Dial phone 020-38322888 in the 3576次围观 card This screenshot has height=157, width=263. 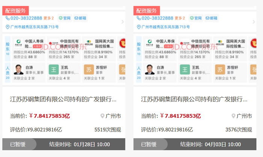tap(155, 18)
